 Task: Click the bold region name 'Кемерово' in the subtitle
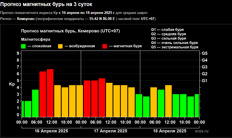(x=26, y=19)
